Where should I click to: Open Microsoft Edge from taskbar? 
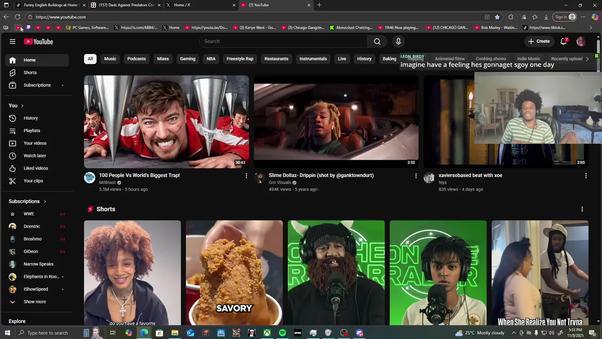[144, 333]
